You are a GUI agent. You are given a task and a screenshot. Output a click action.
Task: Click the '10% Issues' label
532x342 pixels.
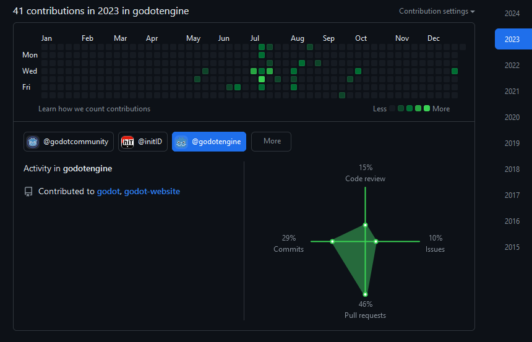435,244
